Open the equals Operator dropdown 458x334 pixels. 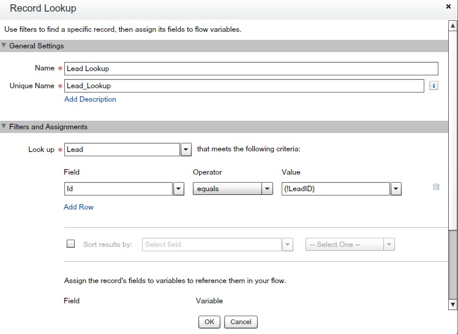coord(267,189)
